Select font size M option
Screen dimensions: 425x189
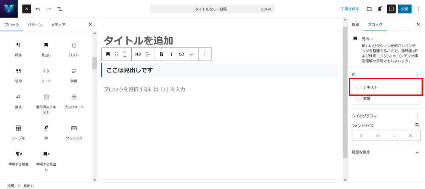(377, 136)
